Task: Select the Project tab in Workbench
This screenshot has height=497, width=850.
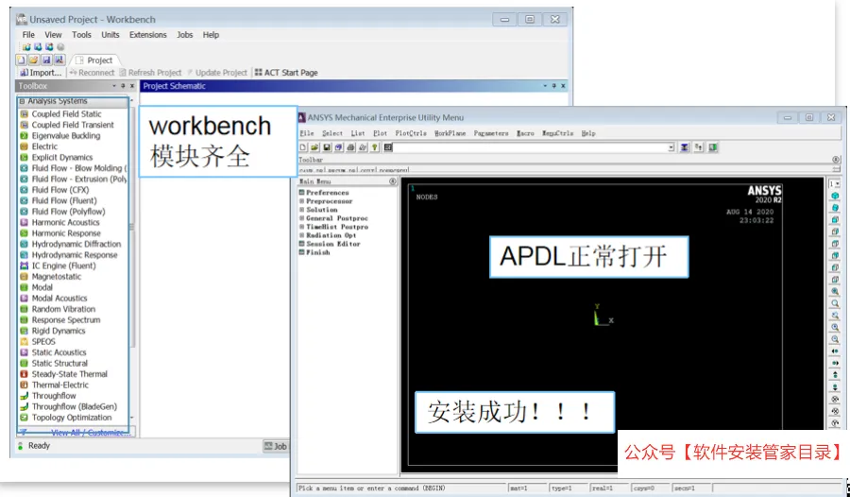Action: click(94, 60)
